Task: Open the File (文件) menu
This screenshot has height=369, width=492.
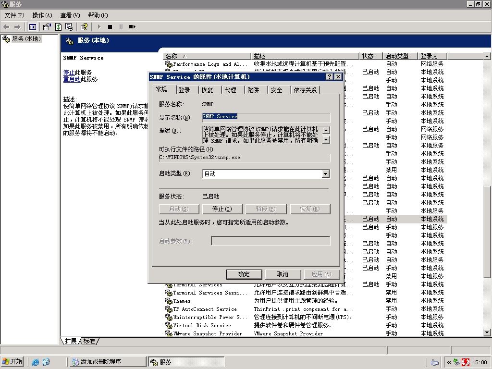Action: click(x=14, y=15)
